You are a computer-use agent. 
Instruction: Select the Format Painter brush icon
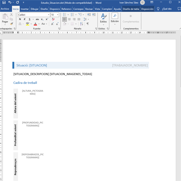(x=11, y=24)
